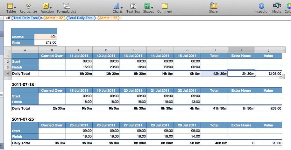291x150 pixels.
Task: Select the 15:30 finish time cell
Action: [x=79, y=67]
